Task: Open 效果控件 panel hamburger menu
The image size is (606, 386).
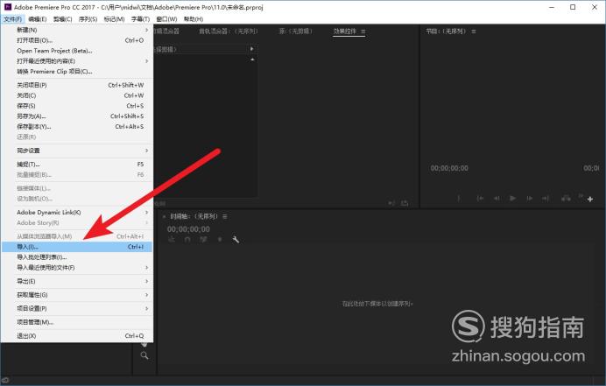Action: point(363,32)
